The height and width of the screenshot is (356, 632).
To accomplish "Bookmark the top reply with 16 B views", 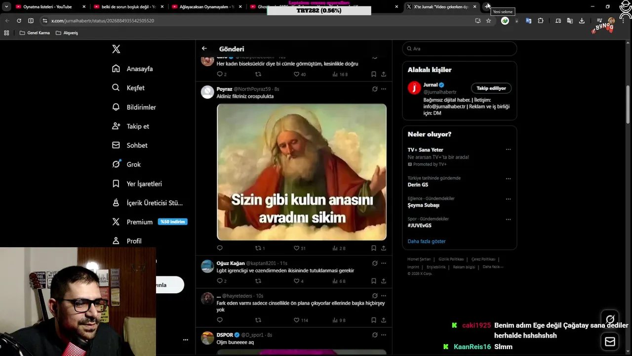I will point(373,74).
